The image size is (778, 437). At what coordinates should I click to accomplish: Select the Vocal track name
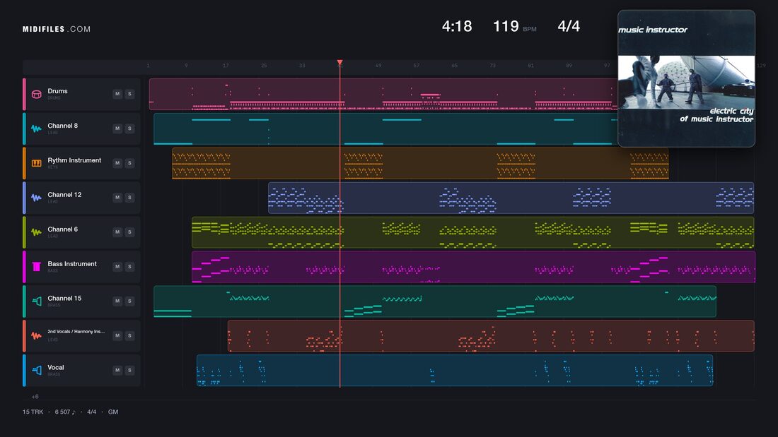[x=56, y=367]
